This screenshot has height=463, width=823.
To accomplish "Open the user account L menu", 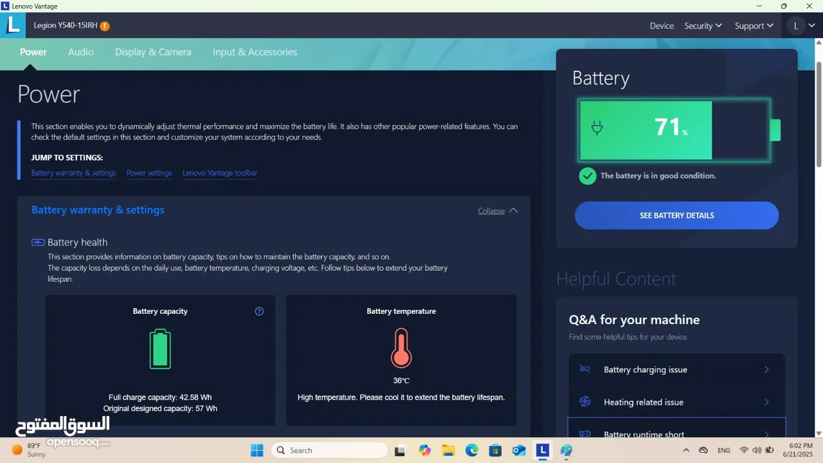I will 802,26.
